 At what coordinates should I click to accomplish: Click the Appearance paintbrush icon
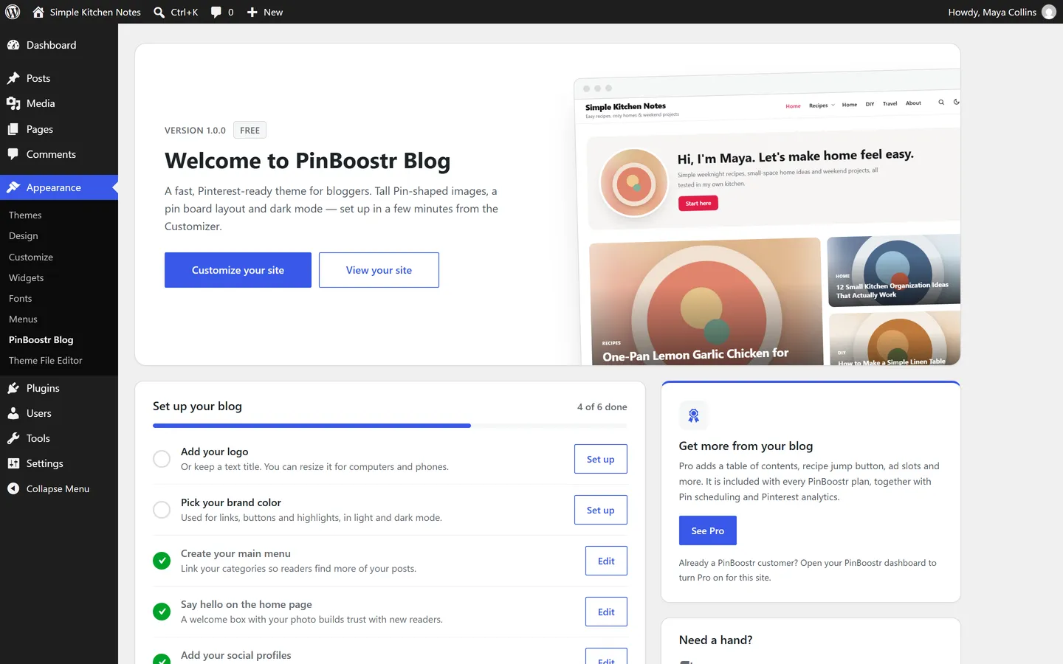coord(13,187)
